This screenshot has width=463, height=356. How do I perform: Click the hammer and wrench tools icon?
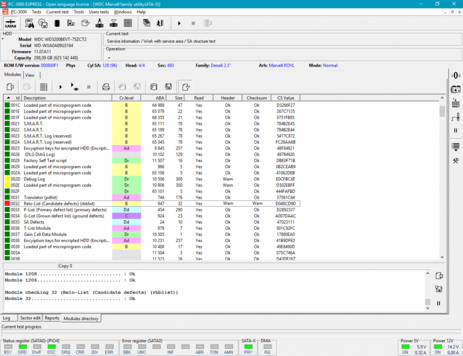tap(456, 161)
